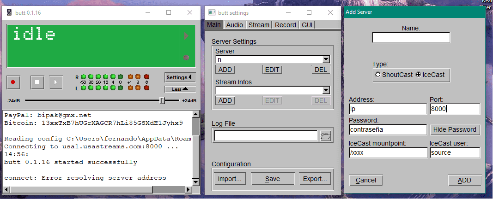The height and width of the screenshot is (199, 493).
Task: Click ADD under Stream Infos
Action: click(225, 100)
